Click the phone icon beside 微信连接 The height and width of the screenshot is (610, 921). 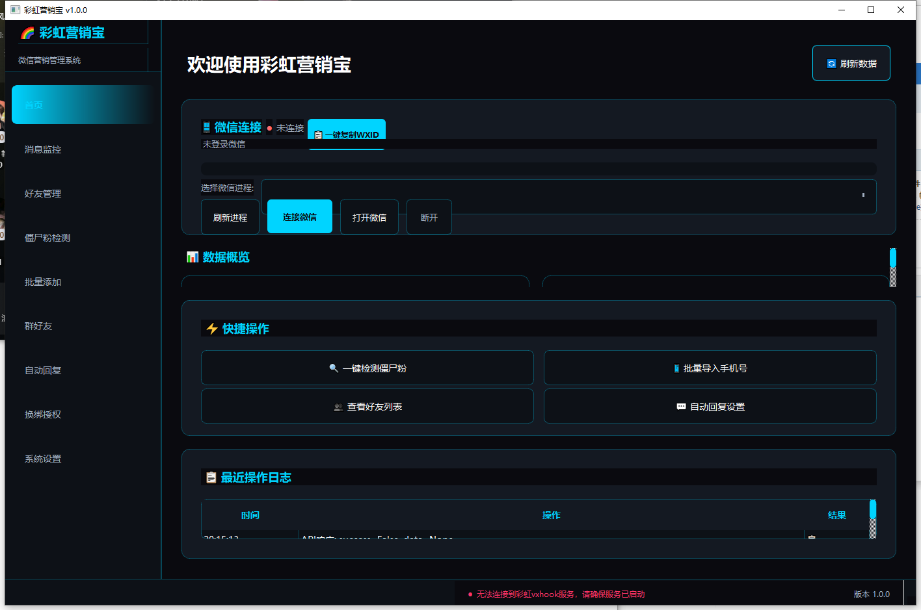coord(206,127)
